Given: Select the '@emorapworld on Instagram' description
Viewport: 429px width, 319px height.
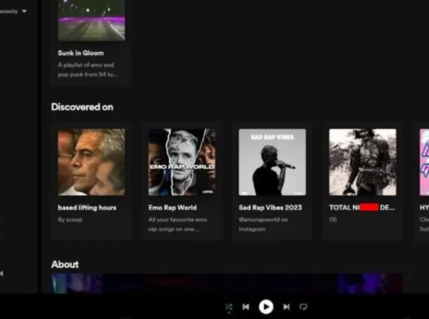Looking at the screenshot, I should (263, 224).
